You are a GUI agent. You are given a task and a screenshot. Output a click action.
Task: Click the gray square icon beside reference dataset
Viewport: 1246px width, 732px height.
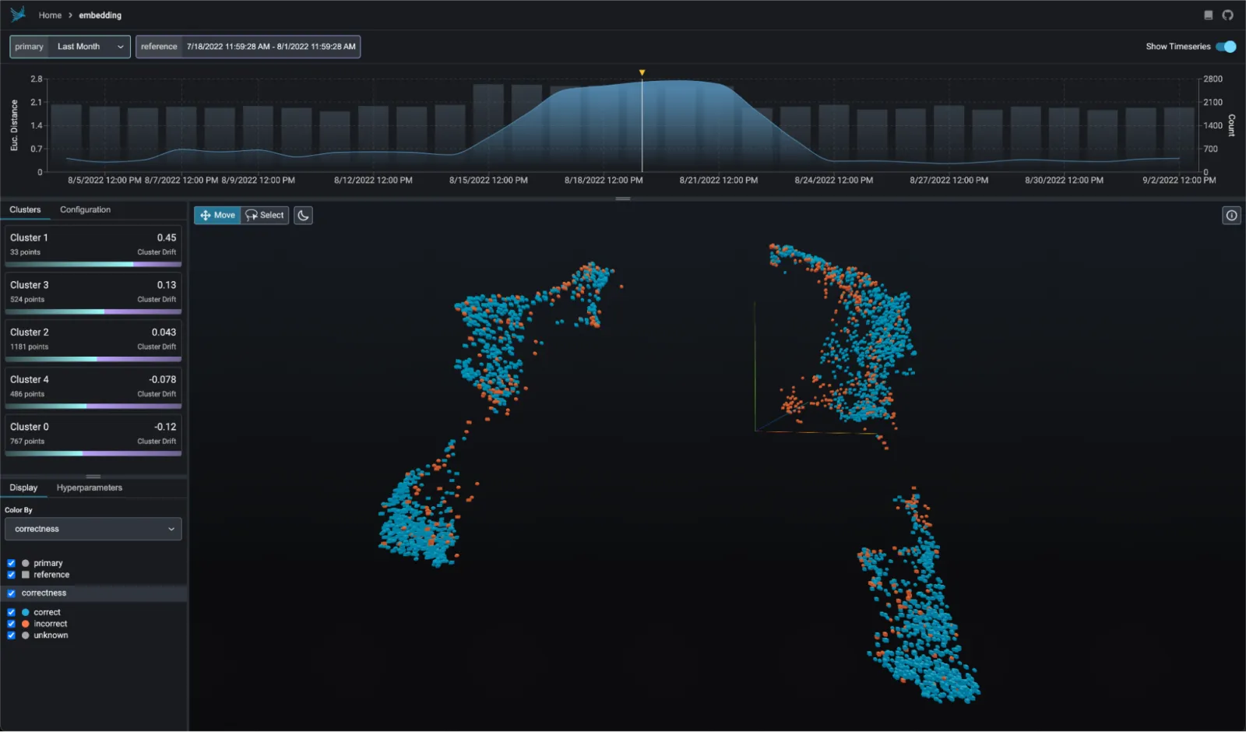pos(26,575)
